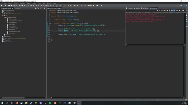Fold the main method in the editor
The width and height of the screenshot is (188, 105).
click(50, 23)
